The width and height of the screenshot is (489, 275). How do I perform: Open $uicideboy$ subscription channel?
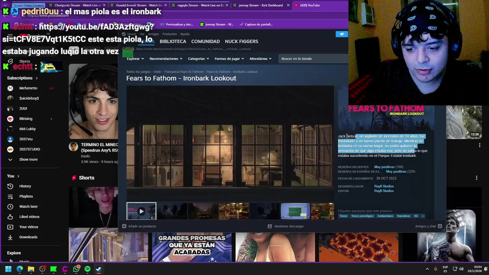click(x=29, y=98)
